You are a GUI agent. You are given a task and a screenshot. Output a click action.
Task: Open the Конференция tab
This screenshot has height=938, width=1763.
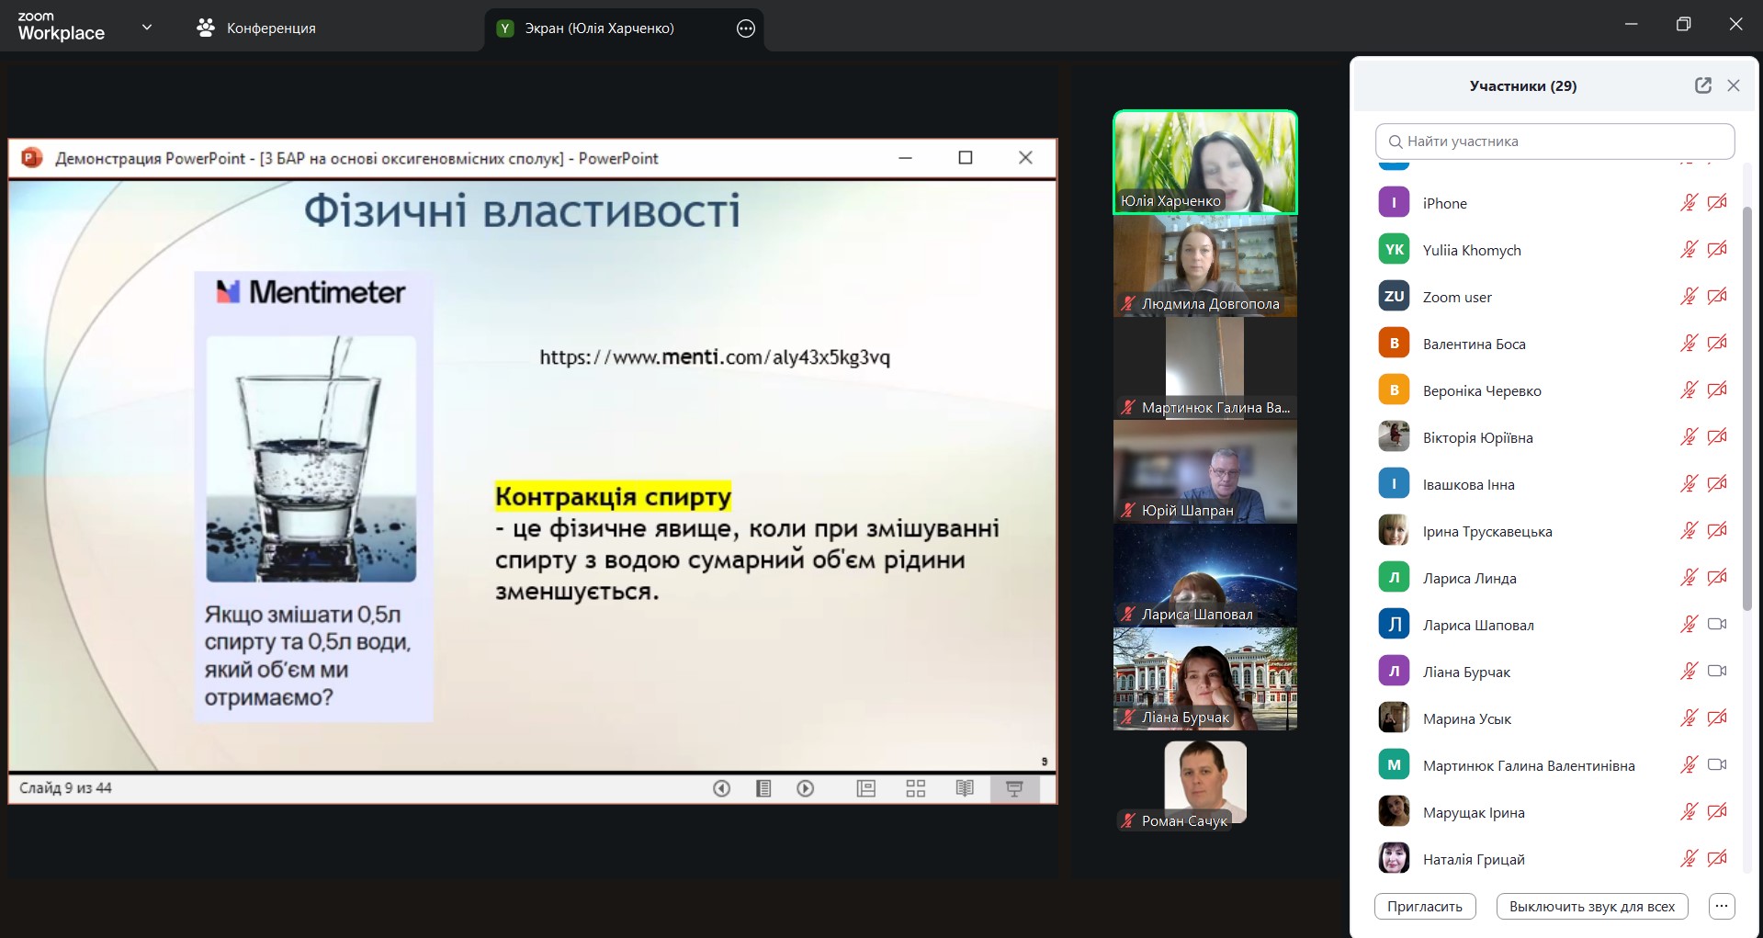(257, 28)
